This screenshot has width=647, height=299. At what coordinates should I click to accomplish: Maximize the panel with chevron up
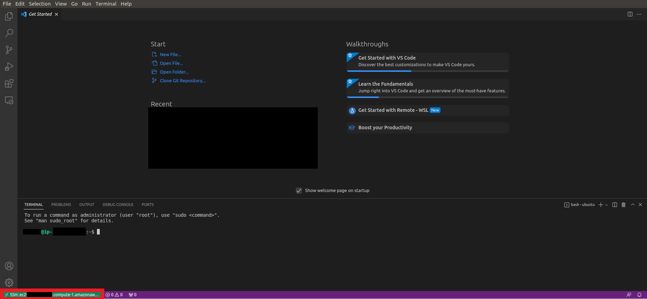pyautogui.click(x=633, y=205)
